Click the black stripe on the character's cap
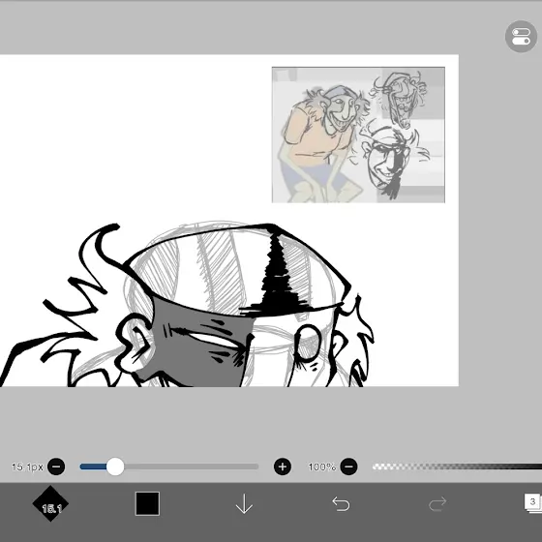The image size is (542, 542). tap(277, 280)
